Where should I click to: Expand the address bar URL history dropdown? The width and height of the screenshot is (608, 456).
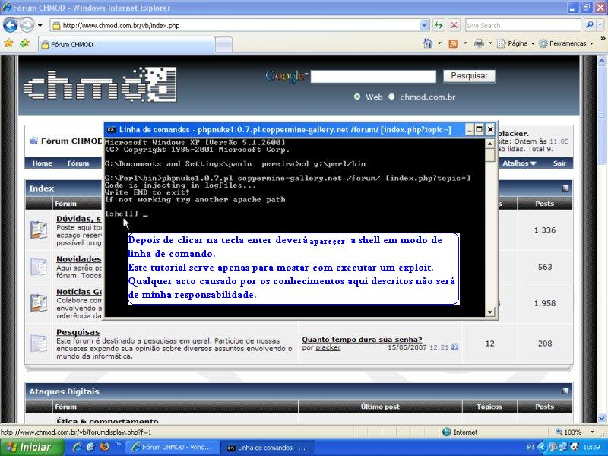[424, 26]
